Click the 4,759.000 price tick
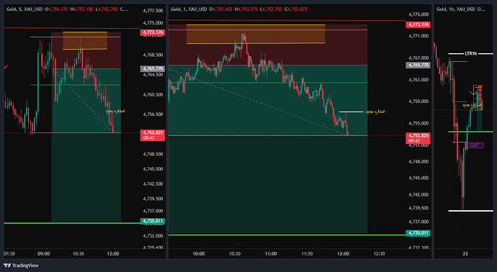The image size is (497, 272). tap(418, 101)
